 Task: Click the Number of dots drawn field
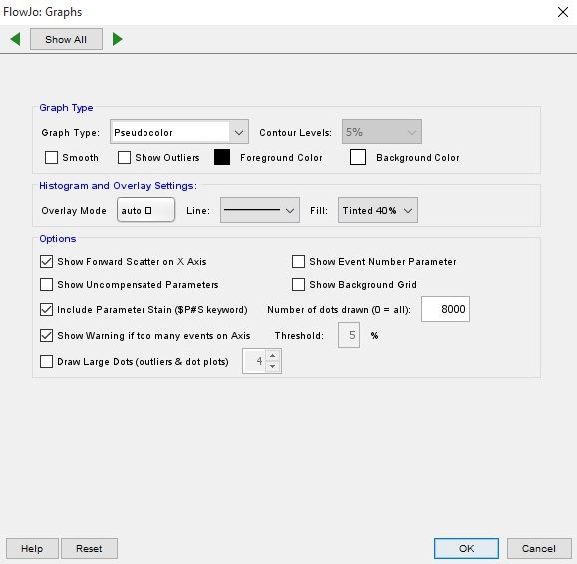(445, 309)
